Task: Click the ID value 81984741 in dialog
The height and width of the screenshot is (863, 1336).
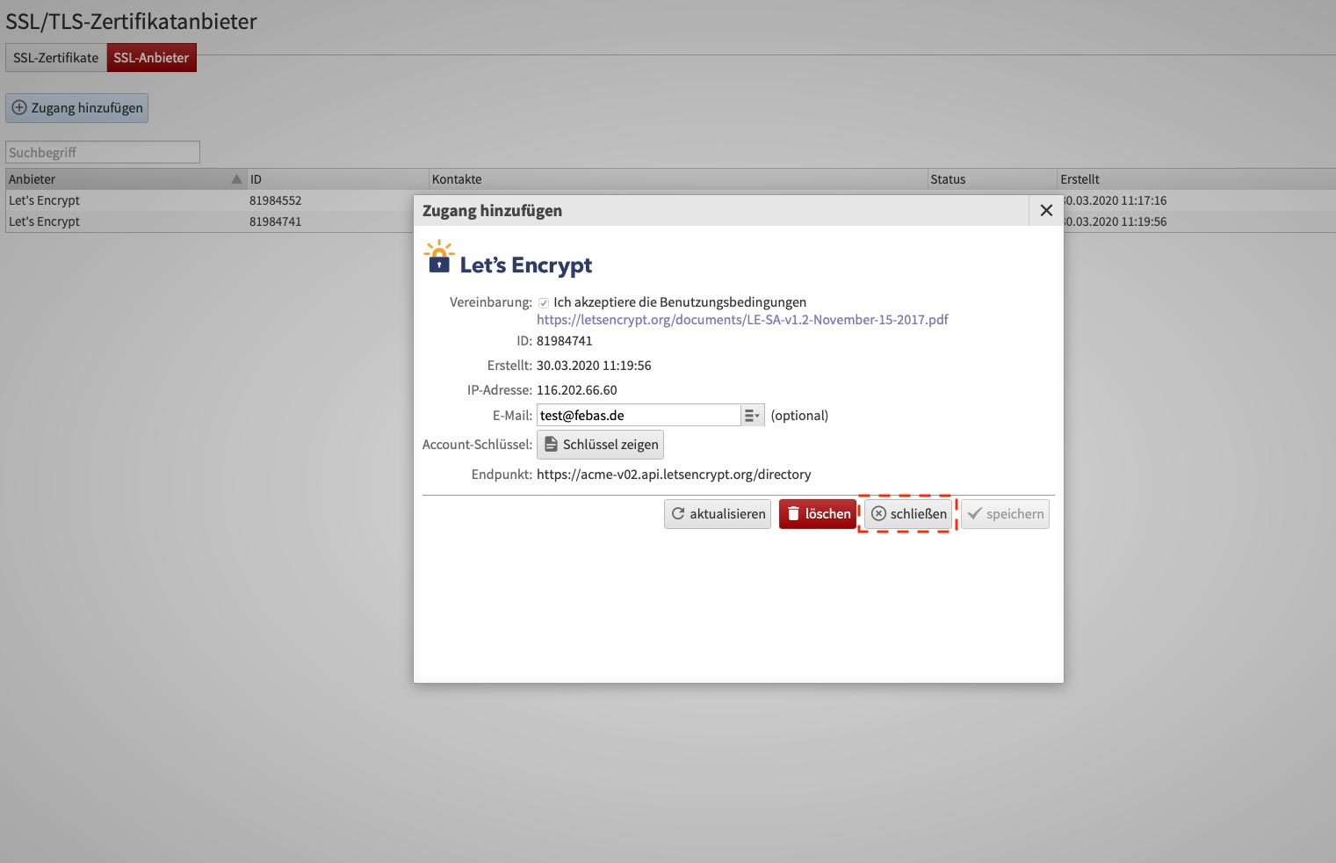Action: 564,341
